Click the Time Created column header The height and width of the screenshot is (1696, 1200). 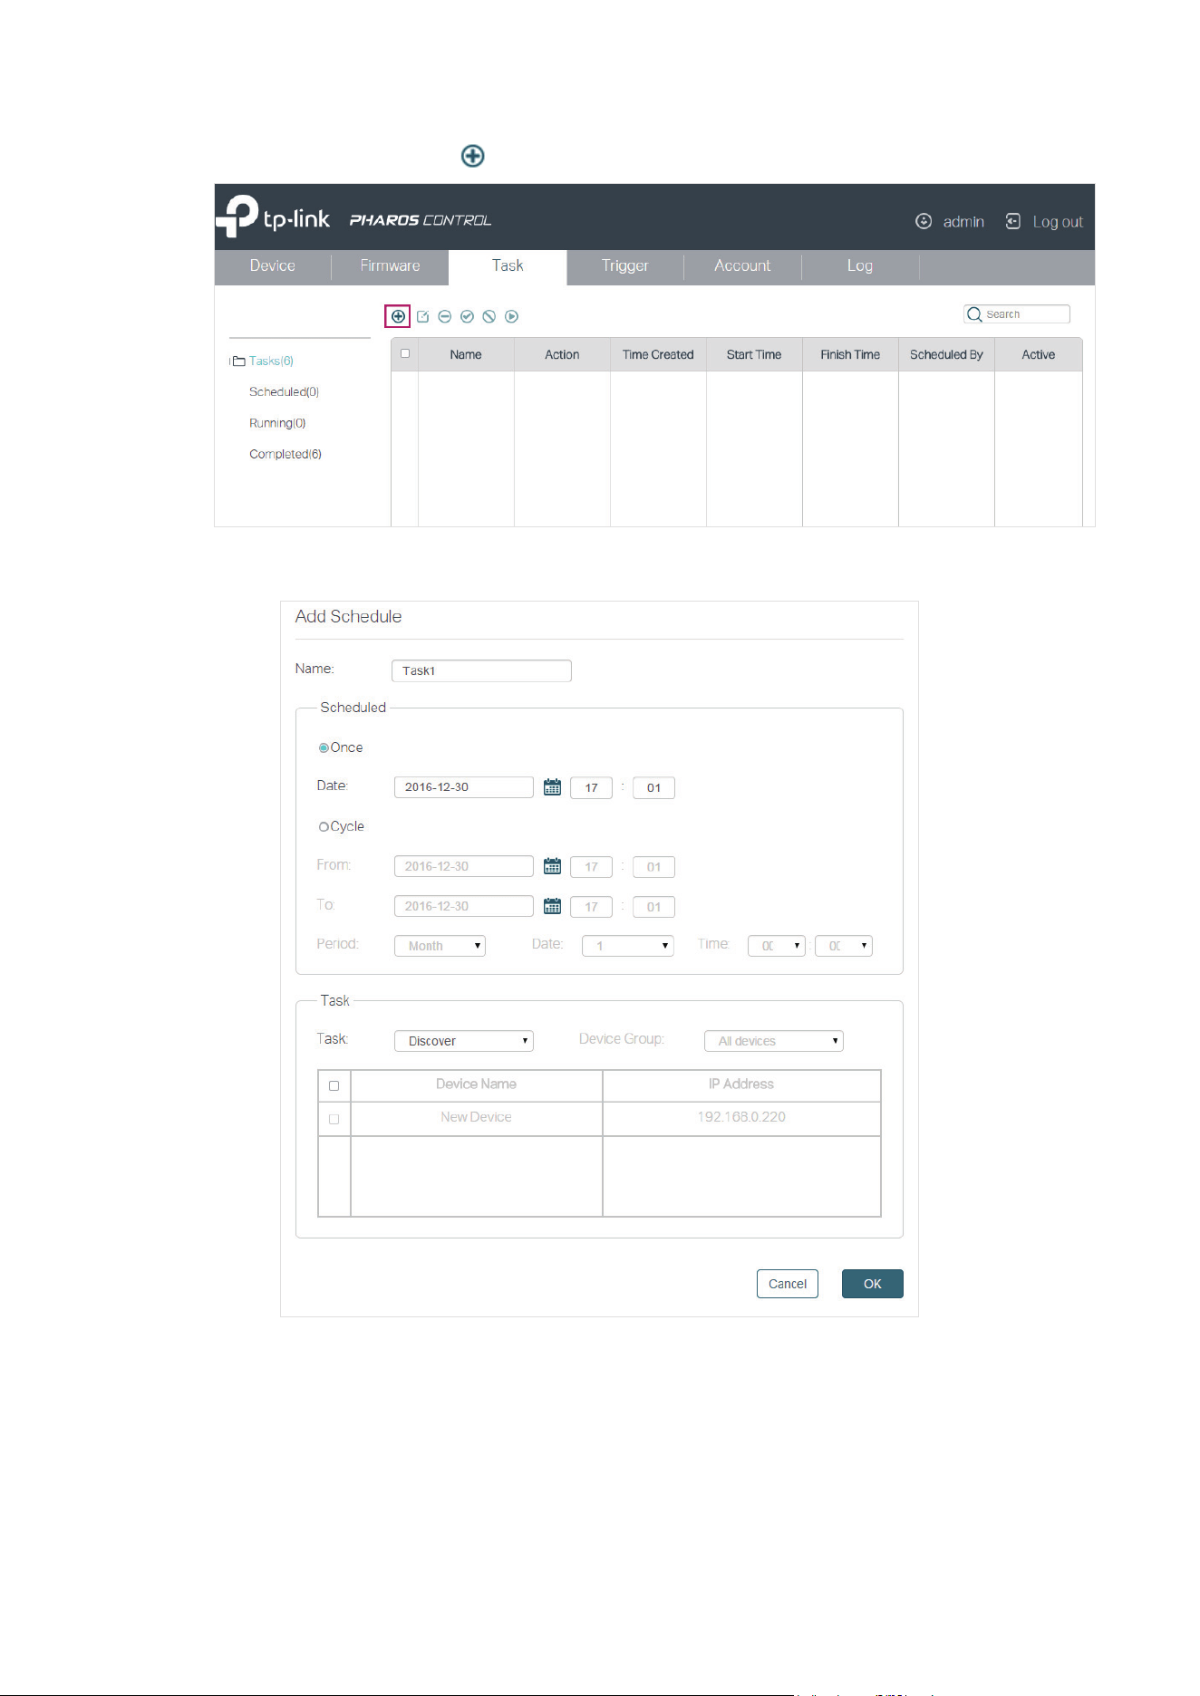[x=658, y=354]
